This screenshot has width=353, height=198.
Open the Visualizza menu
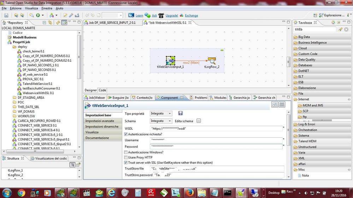pos(31,8)
